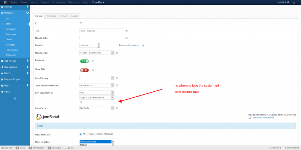The height and width of the screenshot is (150, 301).
Task: Open Orders in the sidebar
Action: 9,39
